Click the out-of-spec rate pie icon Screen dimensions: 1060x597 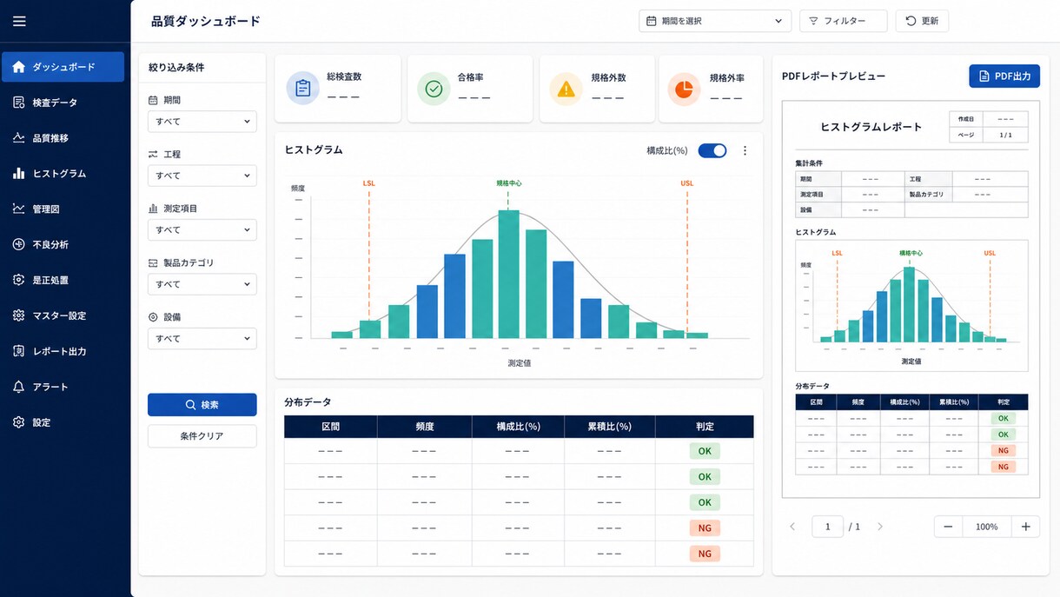click(684, 89)
